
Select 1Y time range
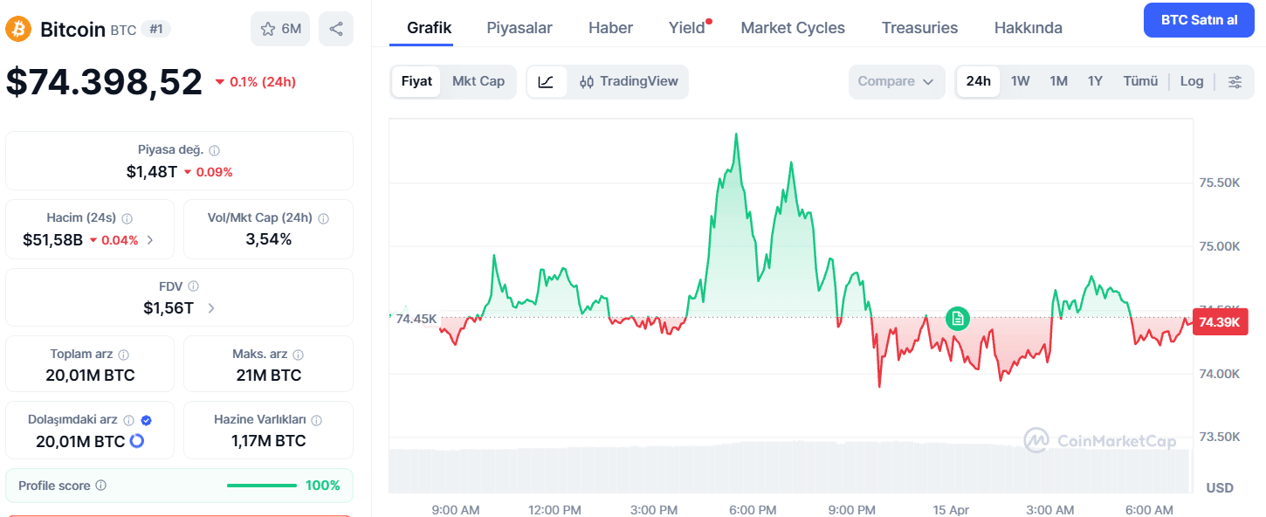[1095, 81]
